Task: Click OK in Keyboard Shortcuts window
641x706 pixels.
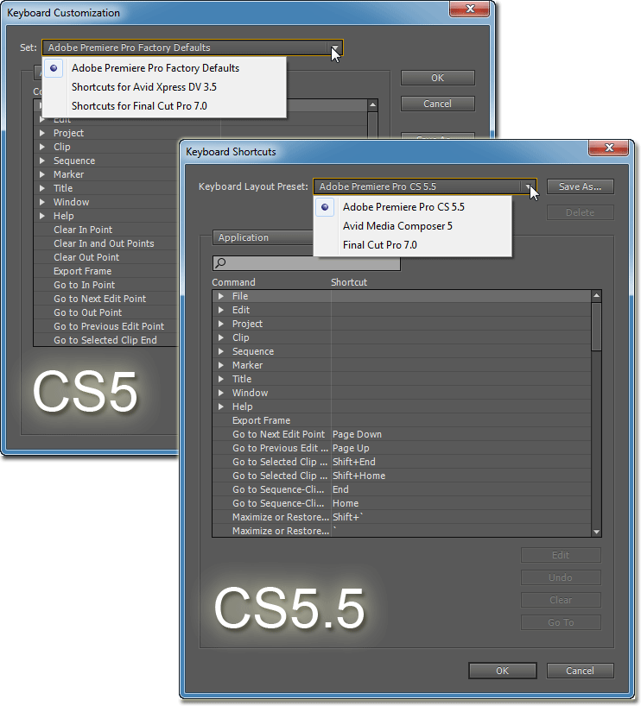Action: coord(503,671)
